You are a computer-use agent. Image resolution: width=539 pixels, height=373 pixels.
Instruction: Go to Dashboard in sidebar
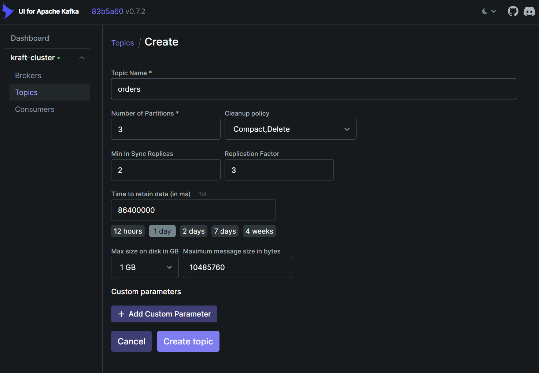[30, 38]
